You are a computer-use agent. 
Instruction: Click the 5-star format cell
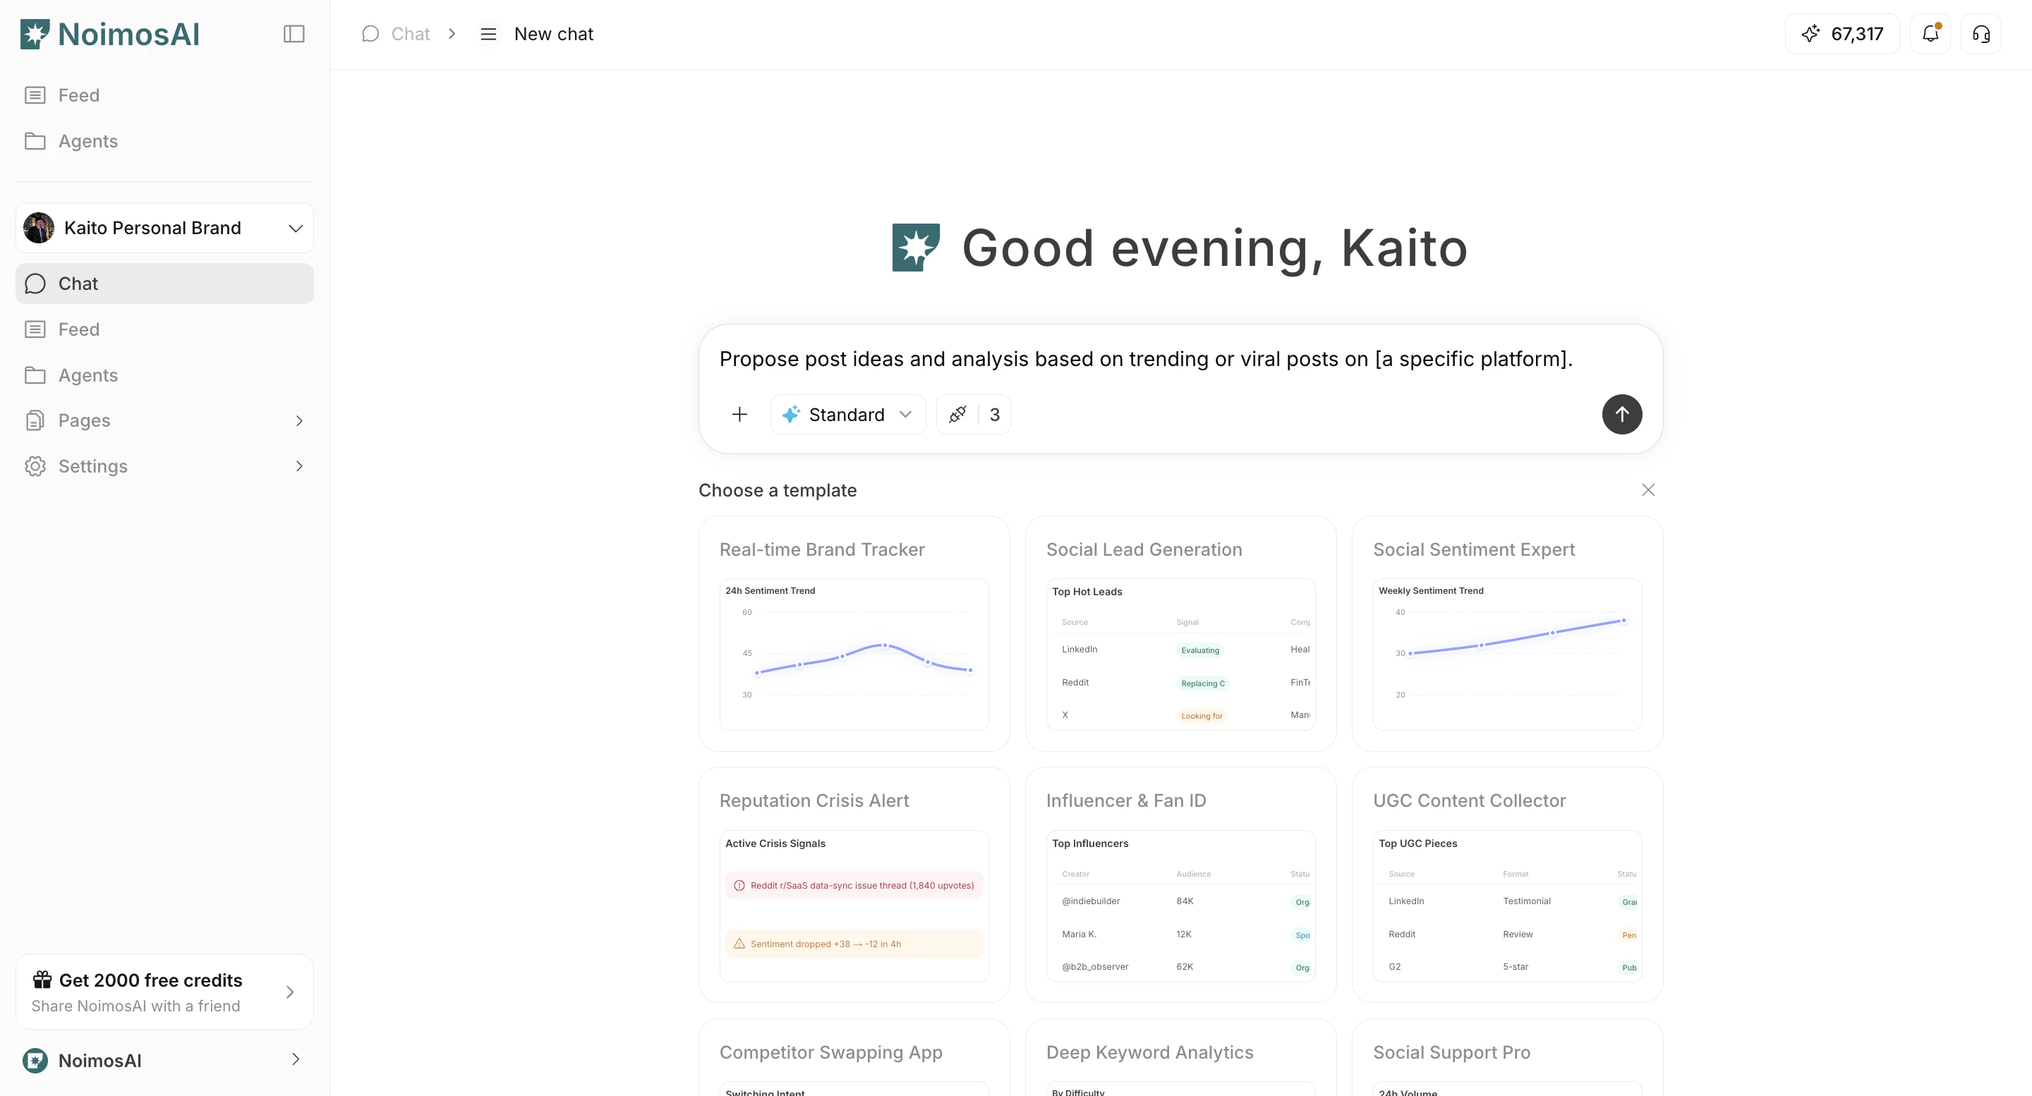point(1516,967)
